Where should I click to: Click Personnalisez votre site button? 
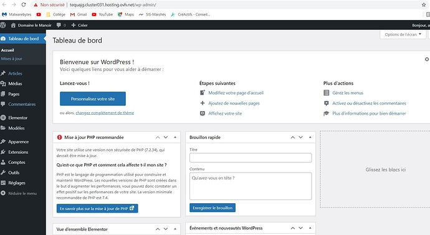(x=93, y=98)
